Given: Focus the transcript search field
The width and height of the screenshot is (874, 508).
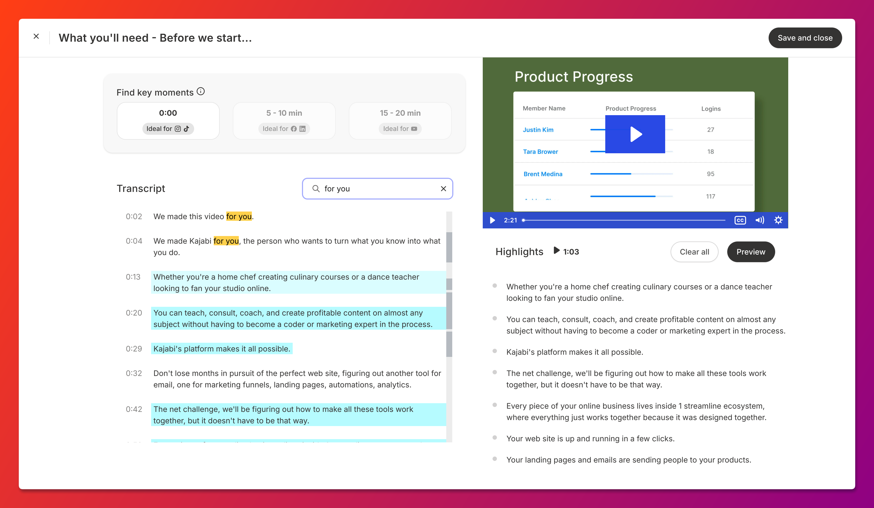Looking at the screenshot, I should 377,189.
